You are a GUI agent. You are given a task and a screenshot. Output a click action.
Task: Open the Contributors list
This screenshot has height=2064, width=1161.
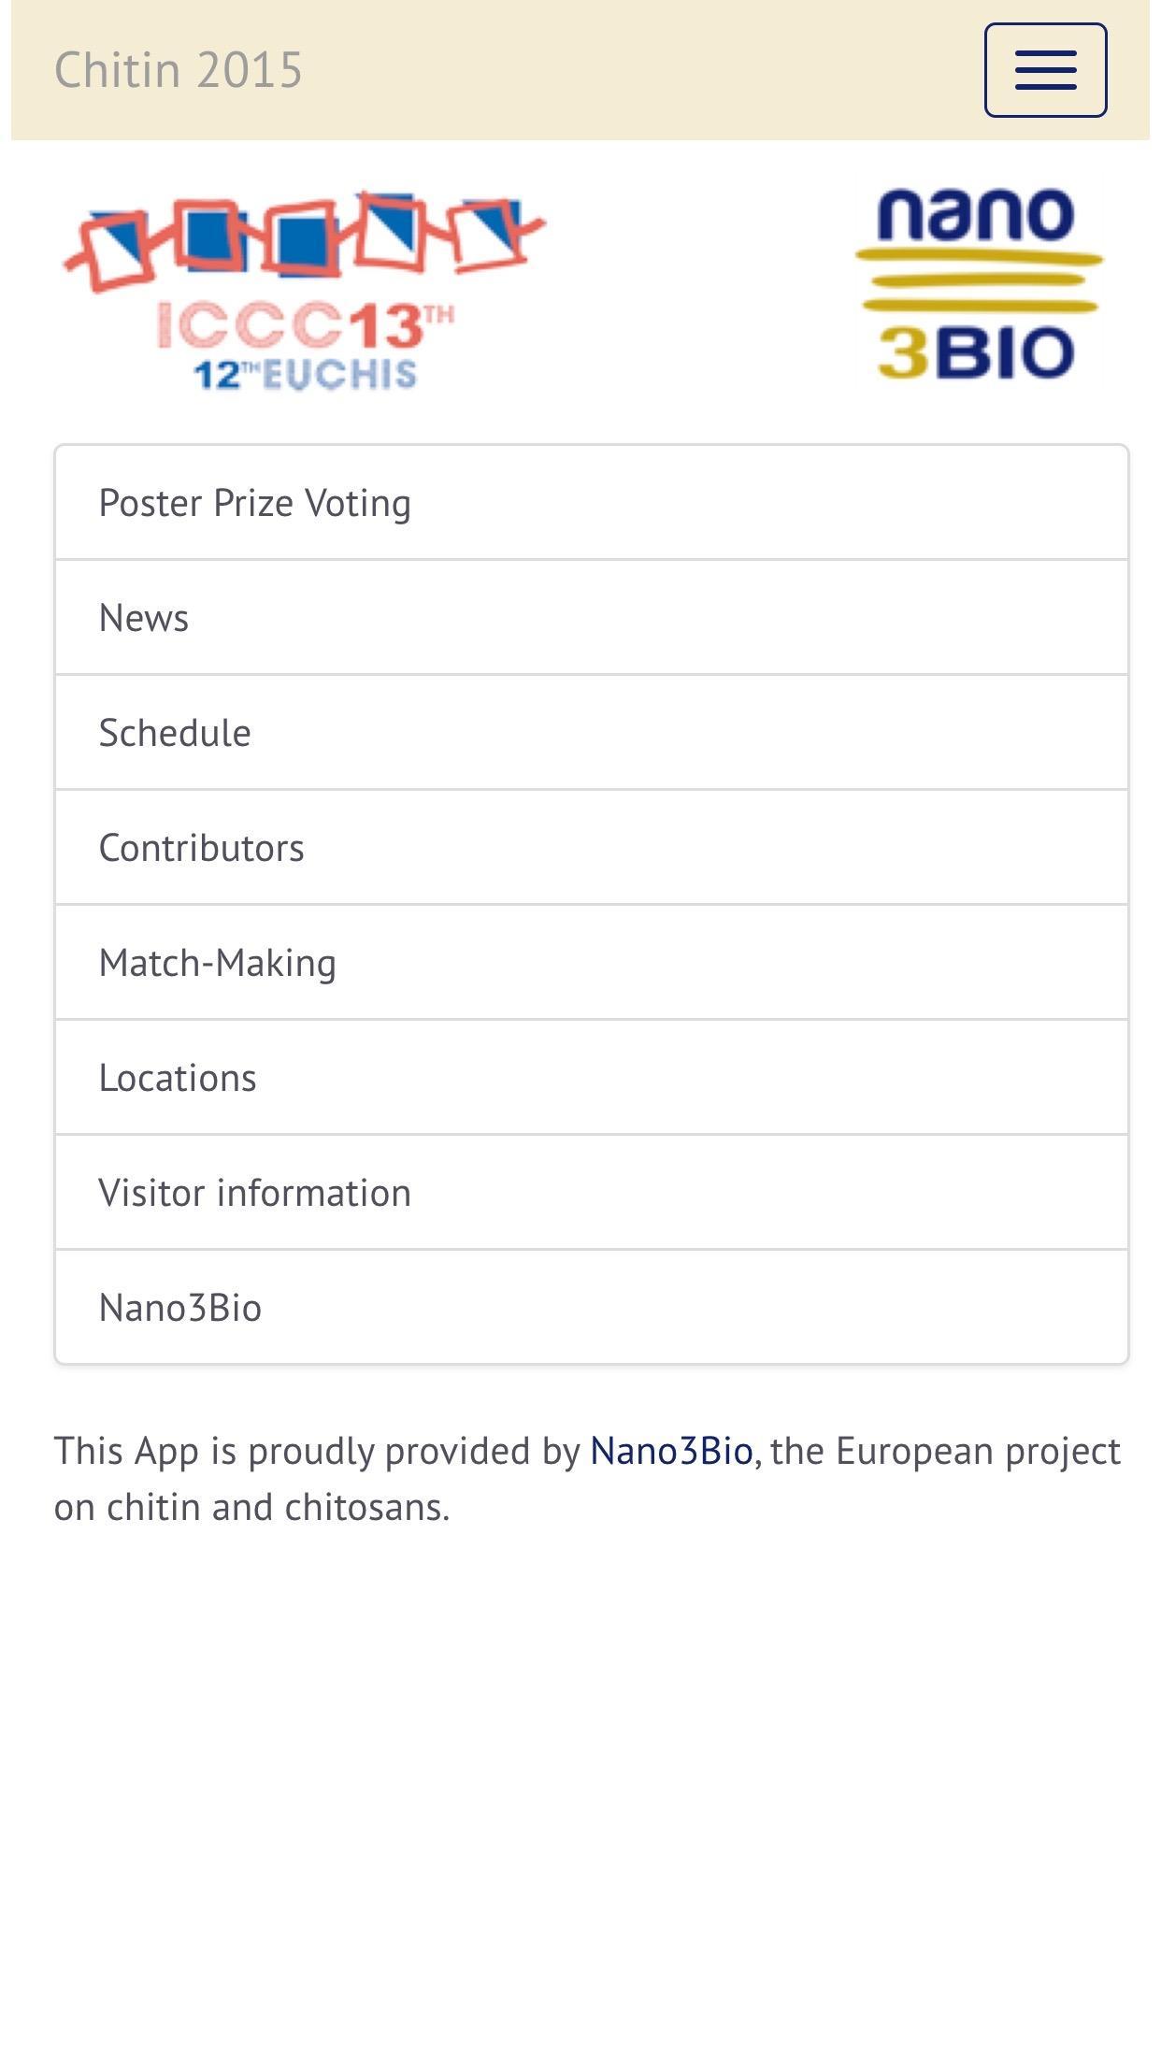click(592, 848)
